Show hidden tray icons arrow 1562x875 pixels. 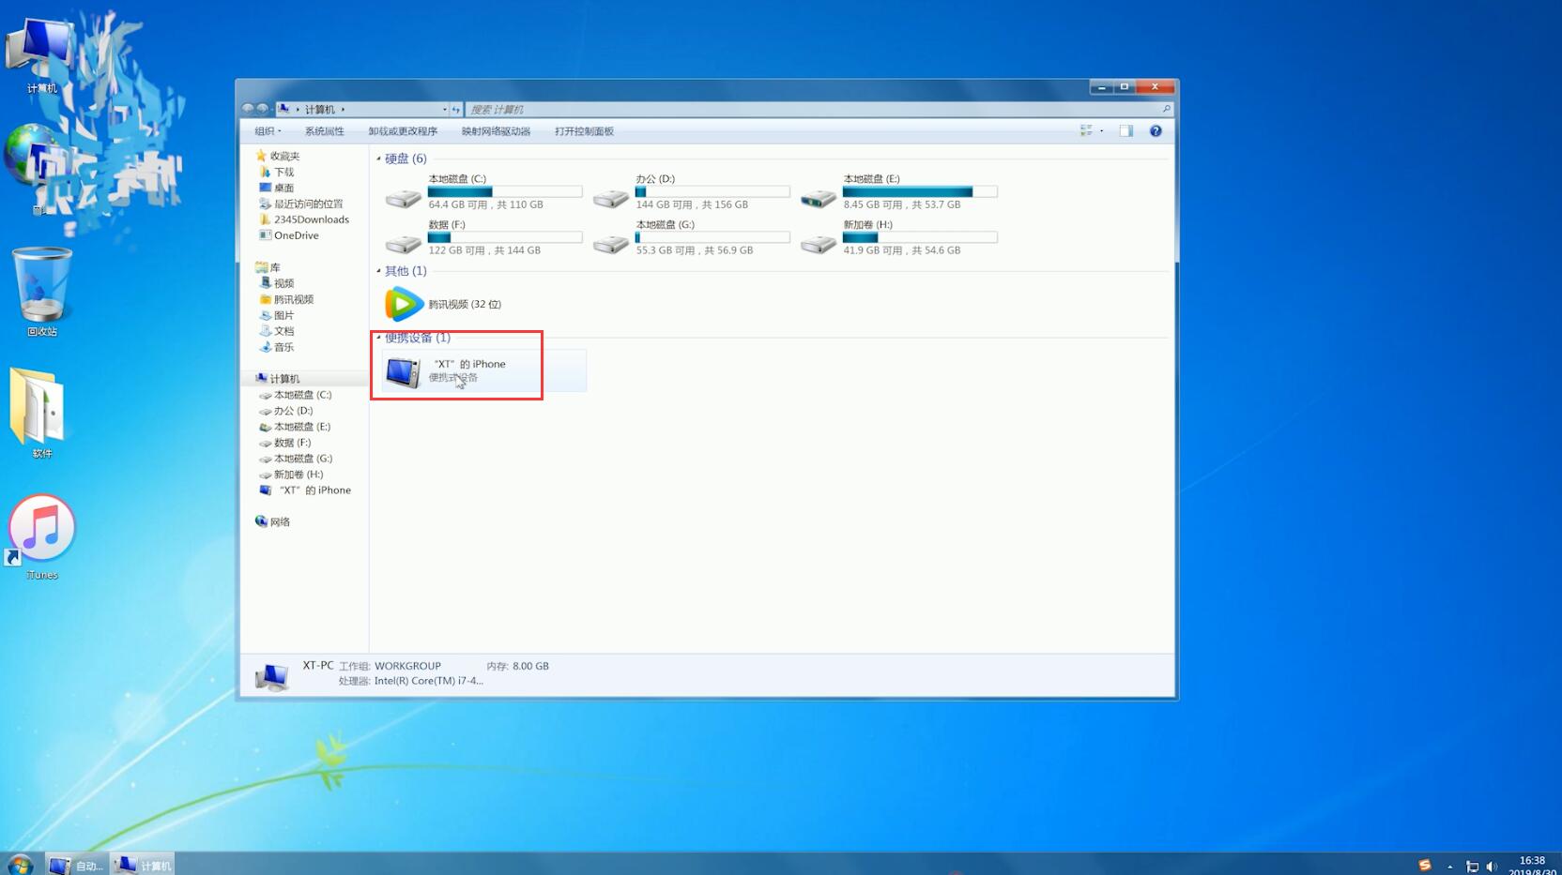pyautogui.click(x=1450, y=867)
